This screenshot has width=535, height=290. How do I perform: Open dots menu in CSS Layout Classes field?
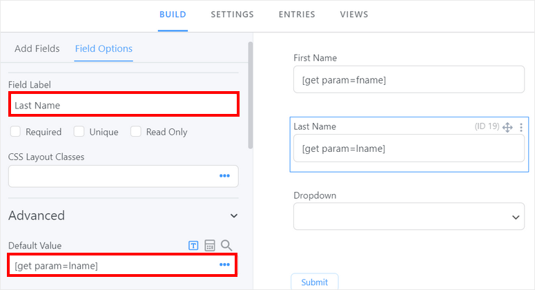pos(224,176)
